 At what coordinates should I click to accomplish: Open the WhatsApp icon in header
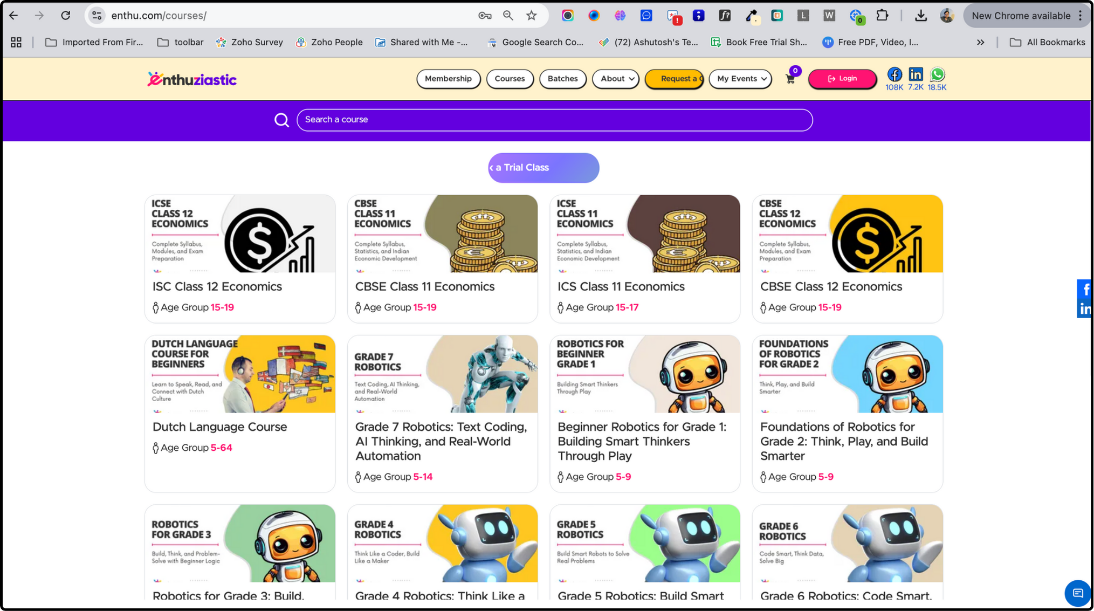point(937,74)
